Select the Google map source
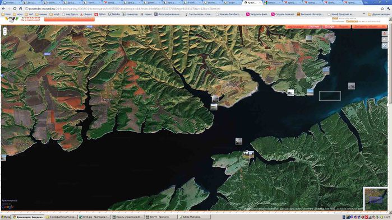 click(330, 26)
